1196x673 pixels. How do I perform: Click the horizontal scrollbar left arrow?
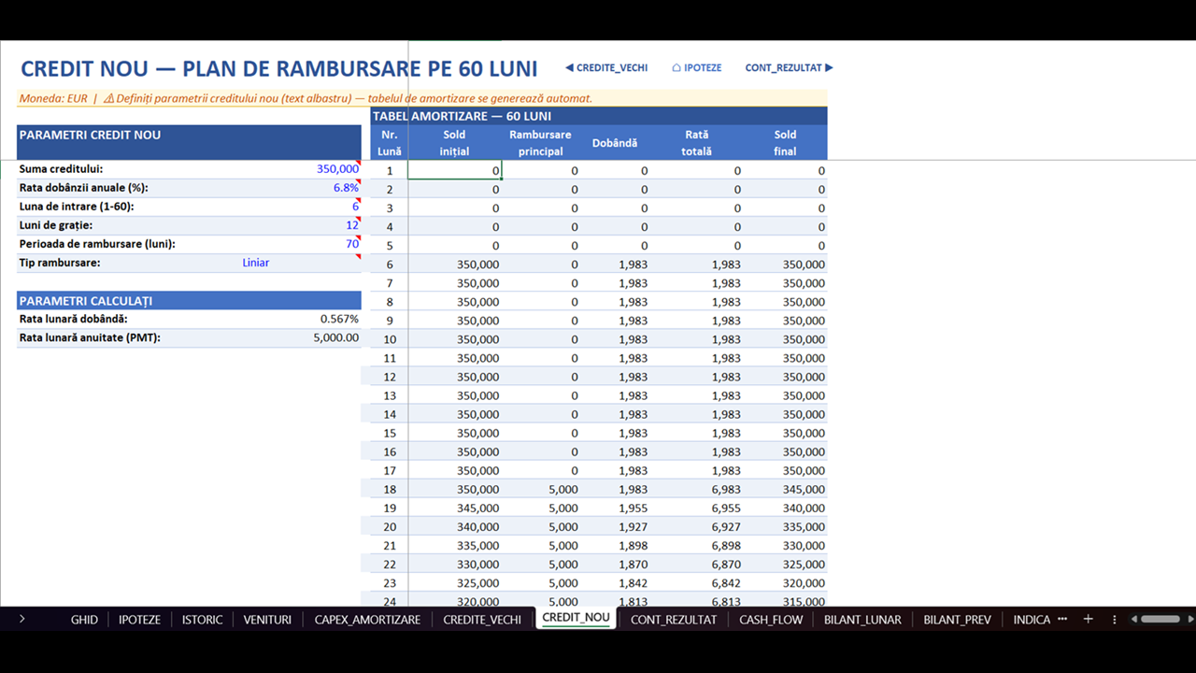pyautogui.click(x=1133, y=619)
